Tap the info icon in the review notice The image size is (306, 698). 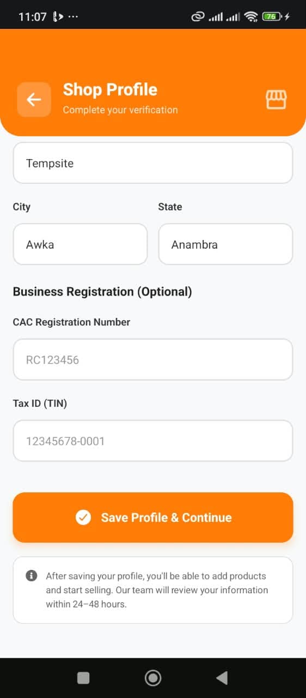click(x=32, y=576)
